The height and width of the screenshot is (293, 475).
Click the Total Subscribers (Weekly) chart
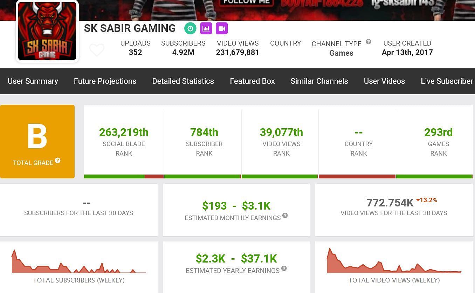click(x=79, y=261)
